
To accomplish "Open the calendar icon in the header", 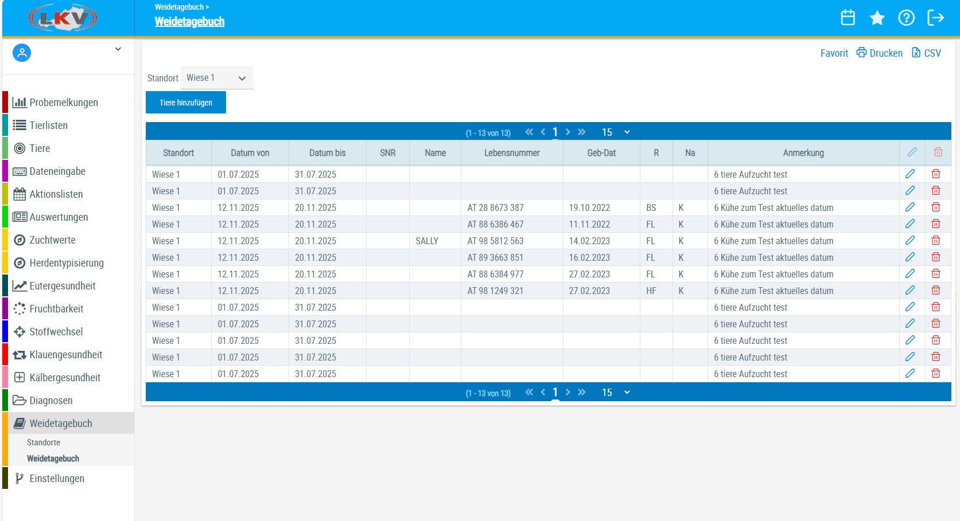I will [848, 18].
